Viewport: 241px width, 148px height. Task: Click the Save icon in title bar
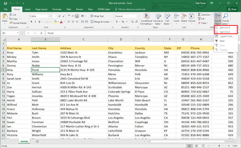5,3
